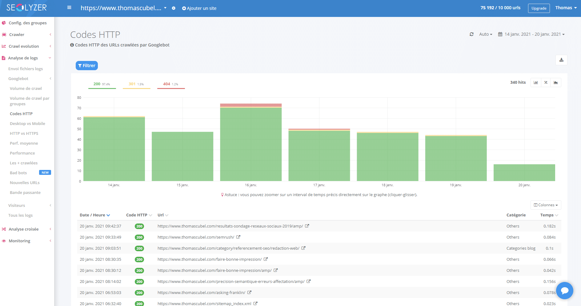Click the Upgrade button
581x306 pixels.
539,8
